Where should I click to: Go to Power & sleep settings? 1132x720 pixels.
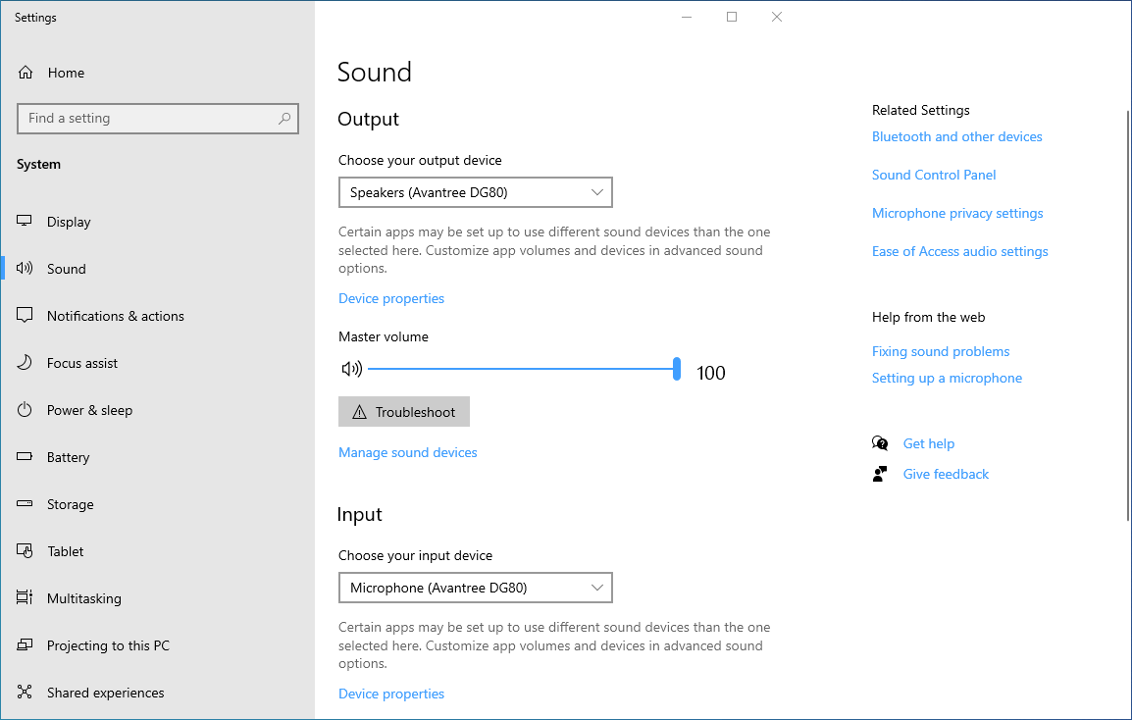[x=89, y=410]
